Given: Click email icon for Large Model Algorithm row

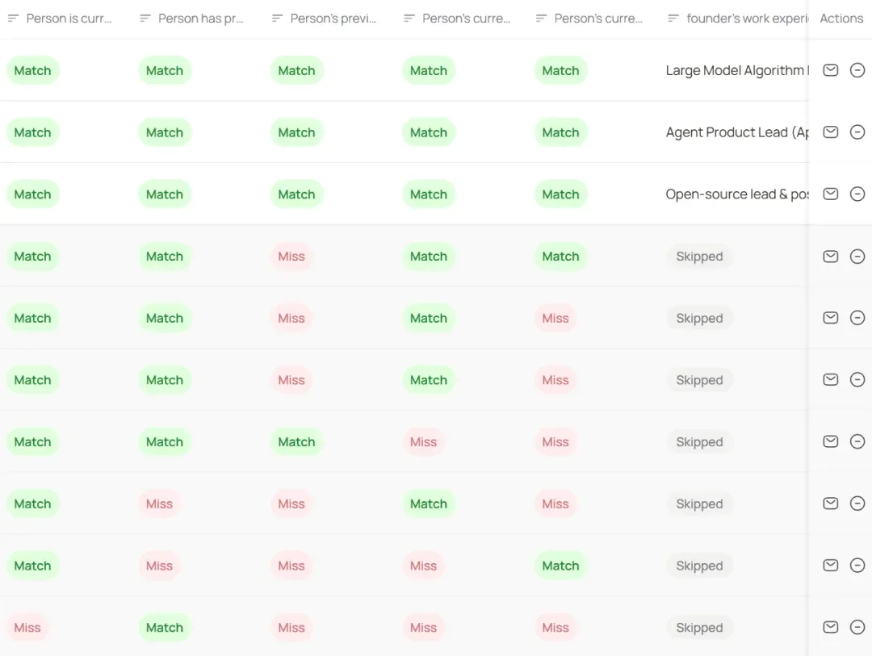Looking at the screenshot, I should [830, 70].
